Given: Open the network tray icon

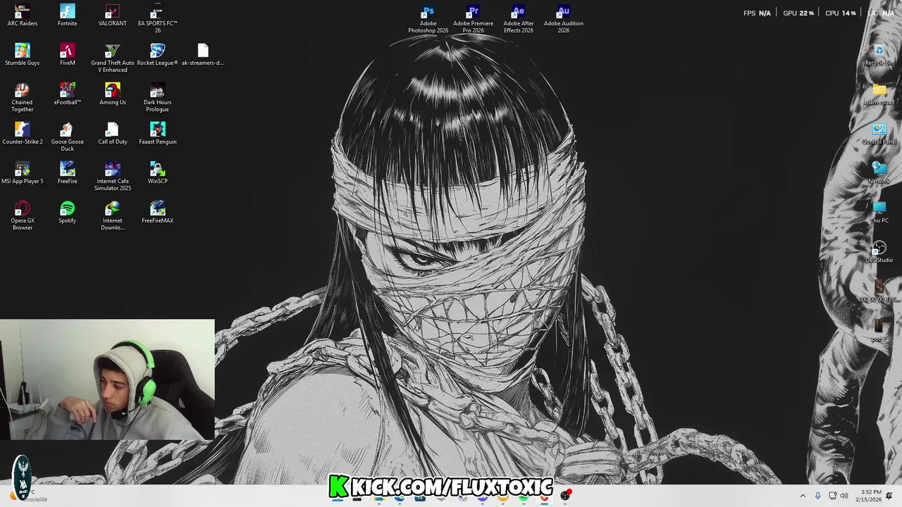Looking at the screenshot, I should pos(832,496).
